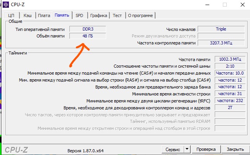The height and width of the screenshot is (155, 250).
Task: Select the Память tab
Action: 62,15
